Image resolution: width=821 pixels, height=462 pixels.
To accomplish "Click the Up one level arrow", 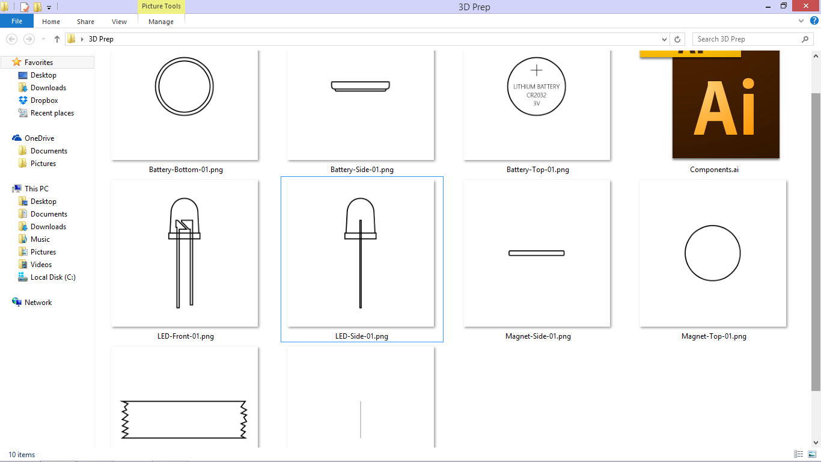I will coord(56,38).
